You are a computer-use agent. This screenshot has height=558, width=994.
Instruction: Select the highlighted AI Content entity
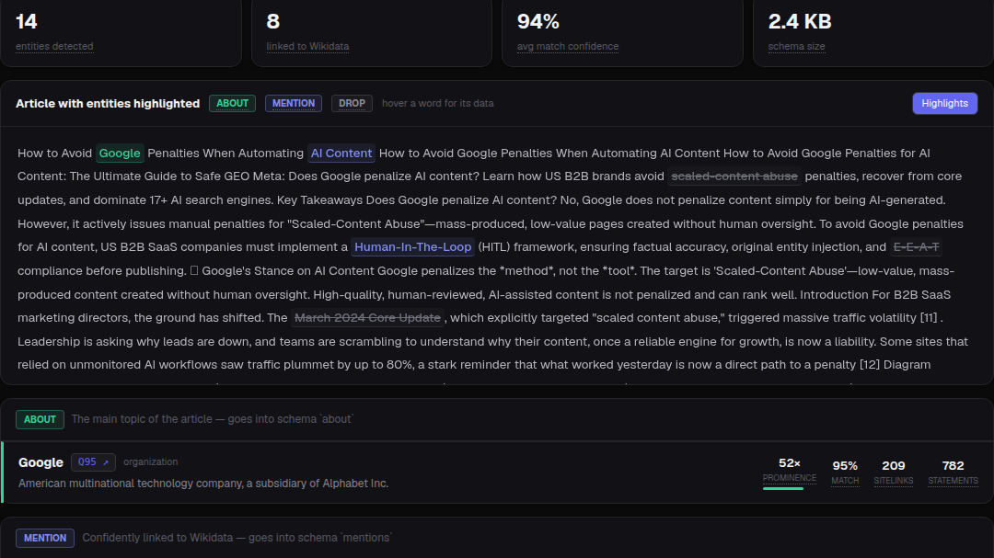[x=341, y=153]
